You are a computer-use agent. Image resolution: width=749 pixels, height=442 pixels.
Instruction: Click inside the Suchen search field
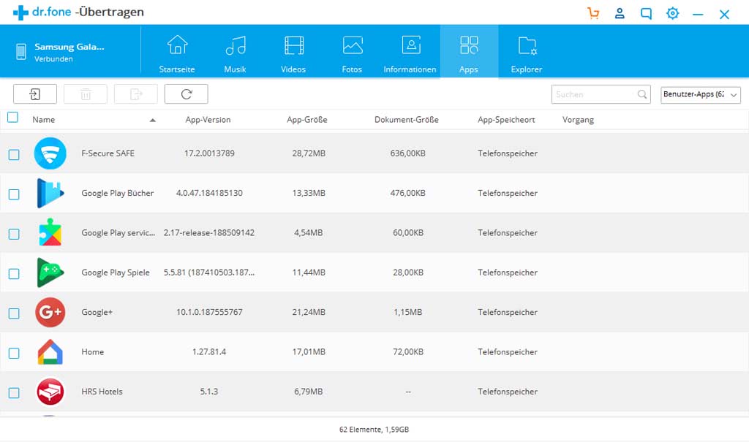click(x=592, y=94)
